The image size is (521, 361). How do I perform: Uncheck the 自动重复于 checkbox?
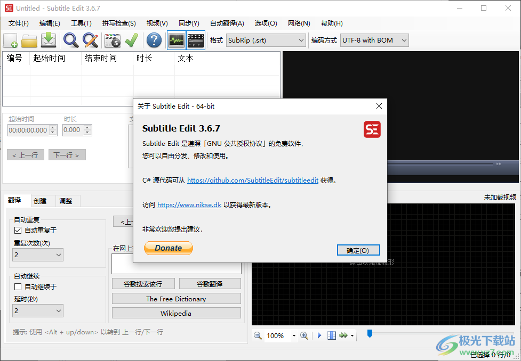18,230
